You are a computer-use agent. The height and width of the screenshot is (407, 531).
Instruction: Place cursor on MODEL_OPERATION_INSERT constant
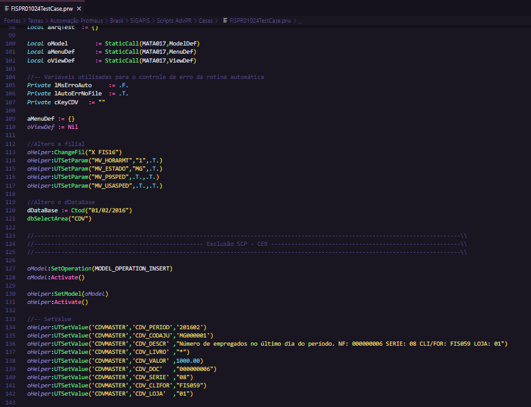[x=131, y=268]
